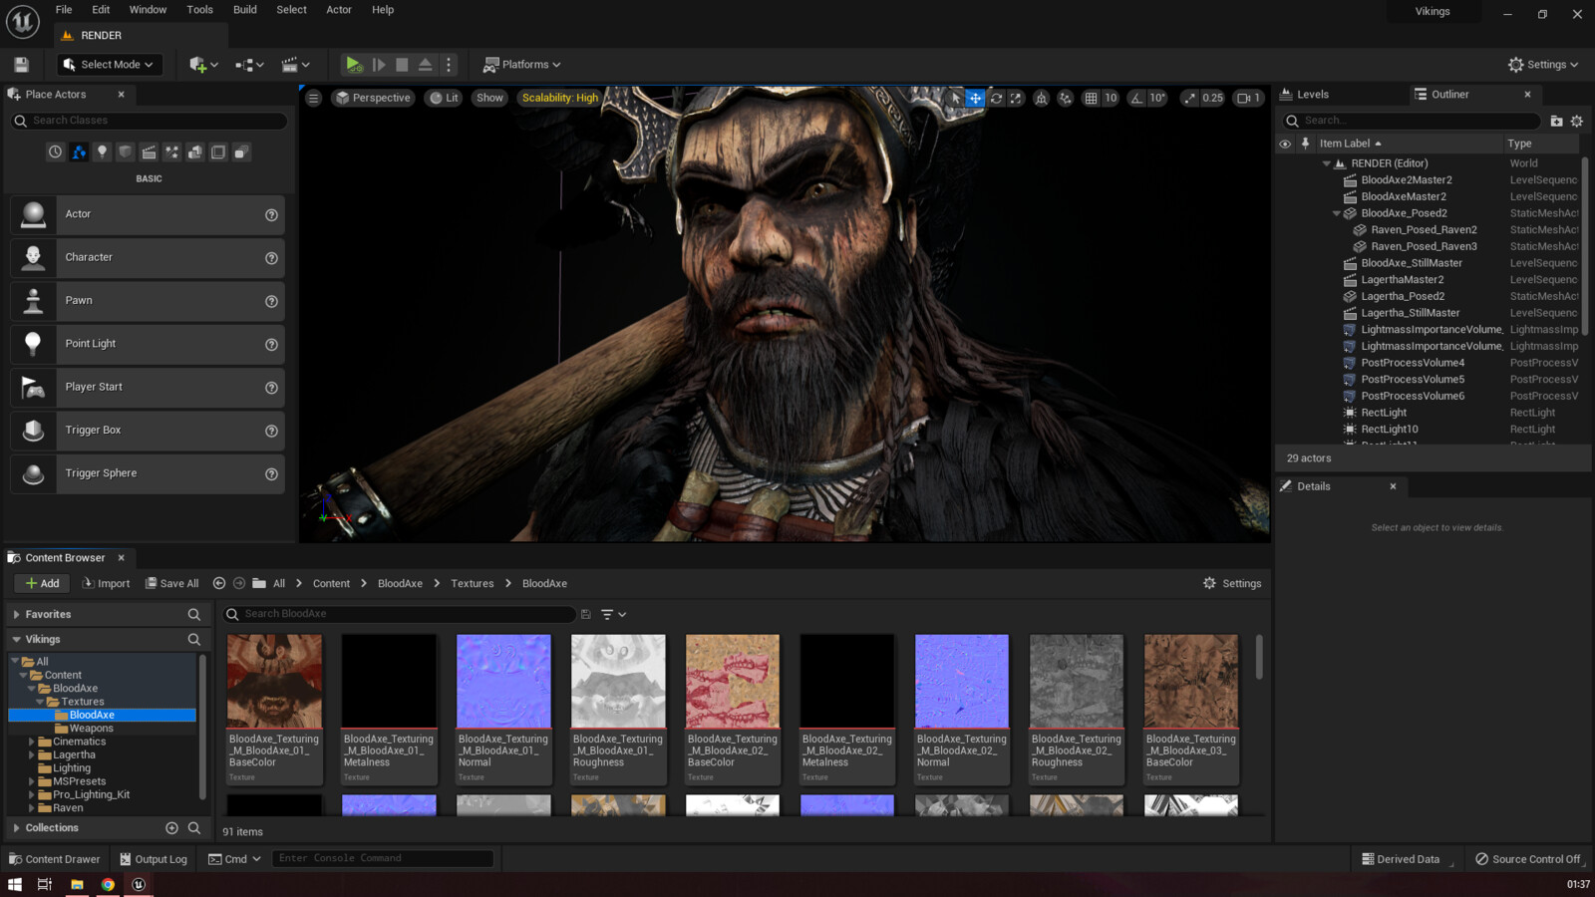1595x897 pixels.
Task: Show recently placed actors category
Action: 55,152
